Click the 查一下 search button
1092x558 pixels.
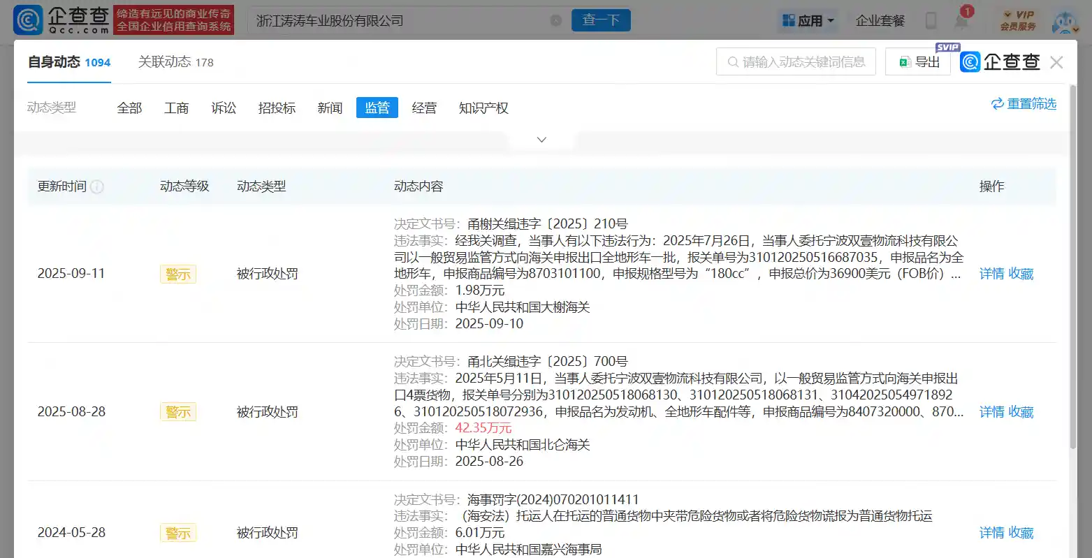pyautogui.click(x=601, y=20)
